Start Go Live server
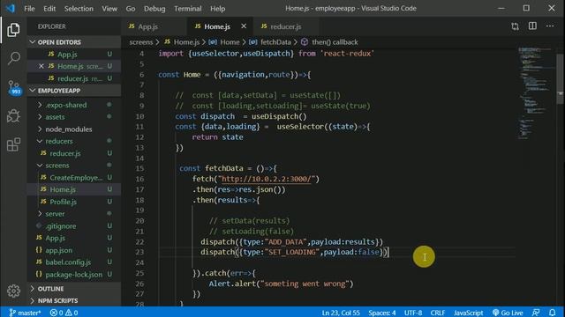The width and height of the screenshot is (565, 317). tap(508, 313)
